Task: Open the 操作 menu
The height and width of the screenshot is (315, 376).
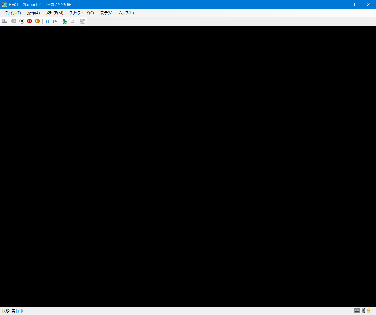Action: 33,13
